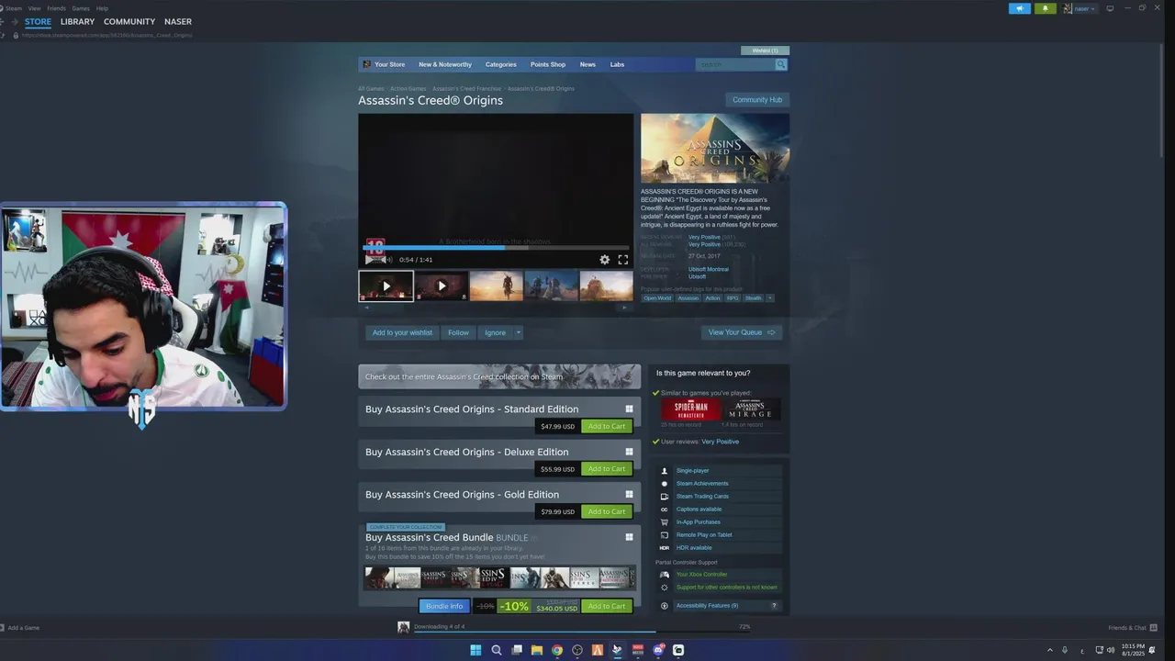This screenshot has height=661, width=1175.
Task: Open the Friends menu
Action: click(56, 8)
